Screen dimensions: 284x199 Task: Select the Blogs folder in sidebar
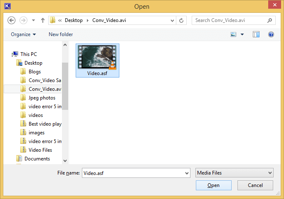[x=35, y=72]
